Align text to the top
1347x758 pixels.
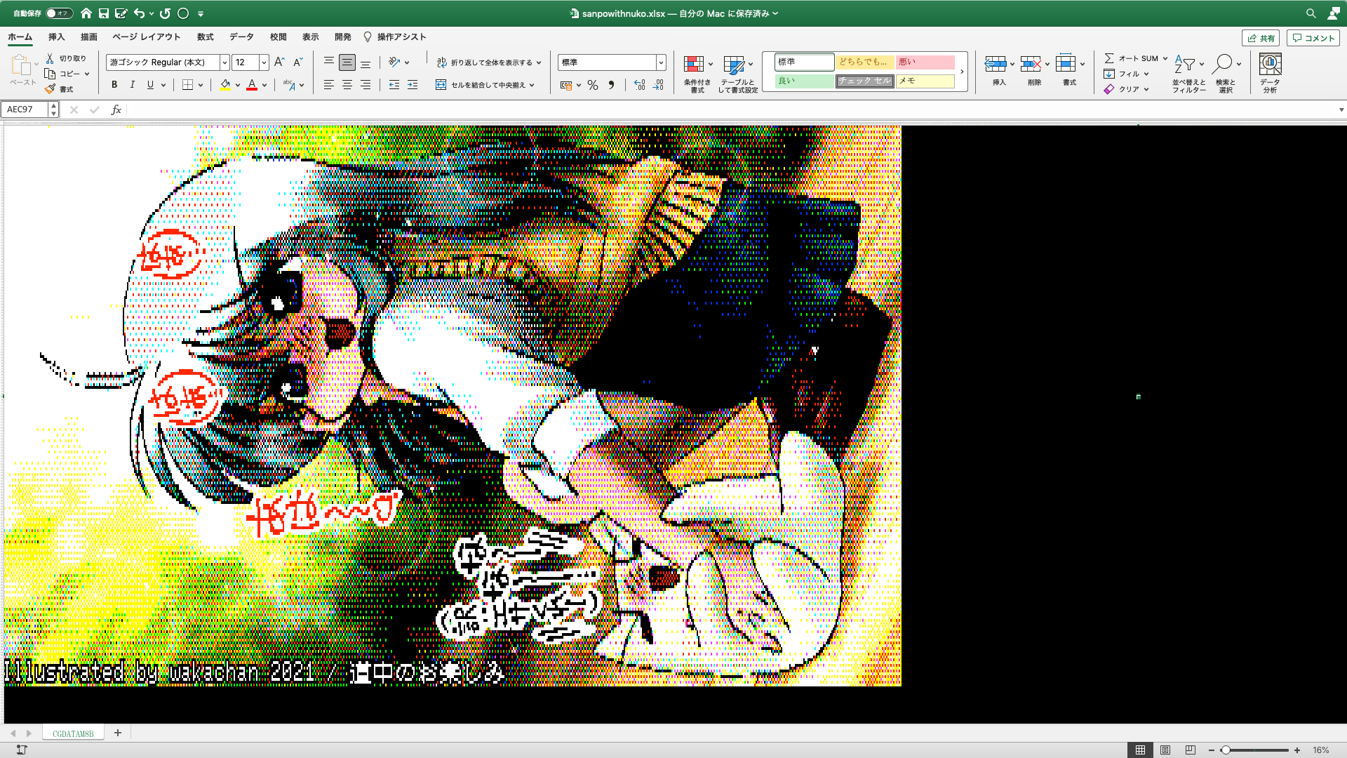pyautogui.click(x=328, y=62)
